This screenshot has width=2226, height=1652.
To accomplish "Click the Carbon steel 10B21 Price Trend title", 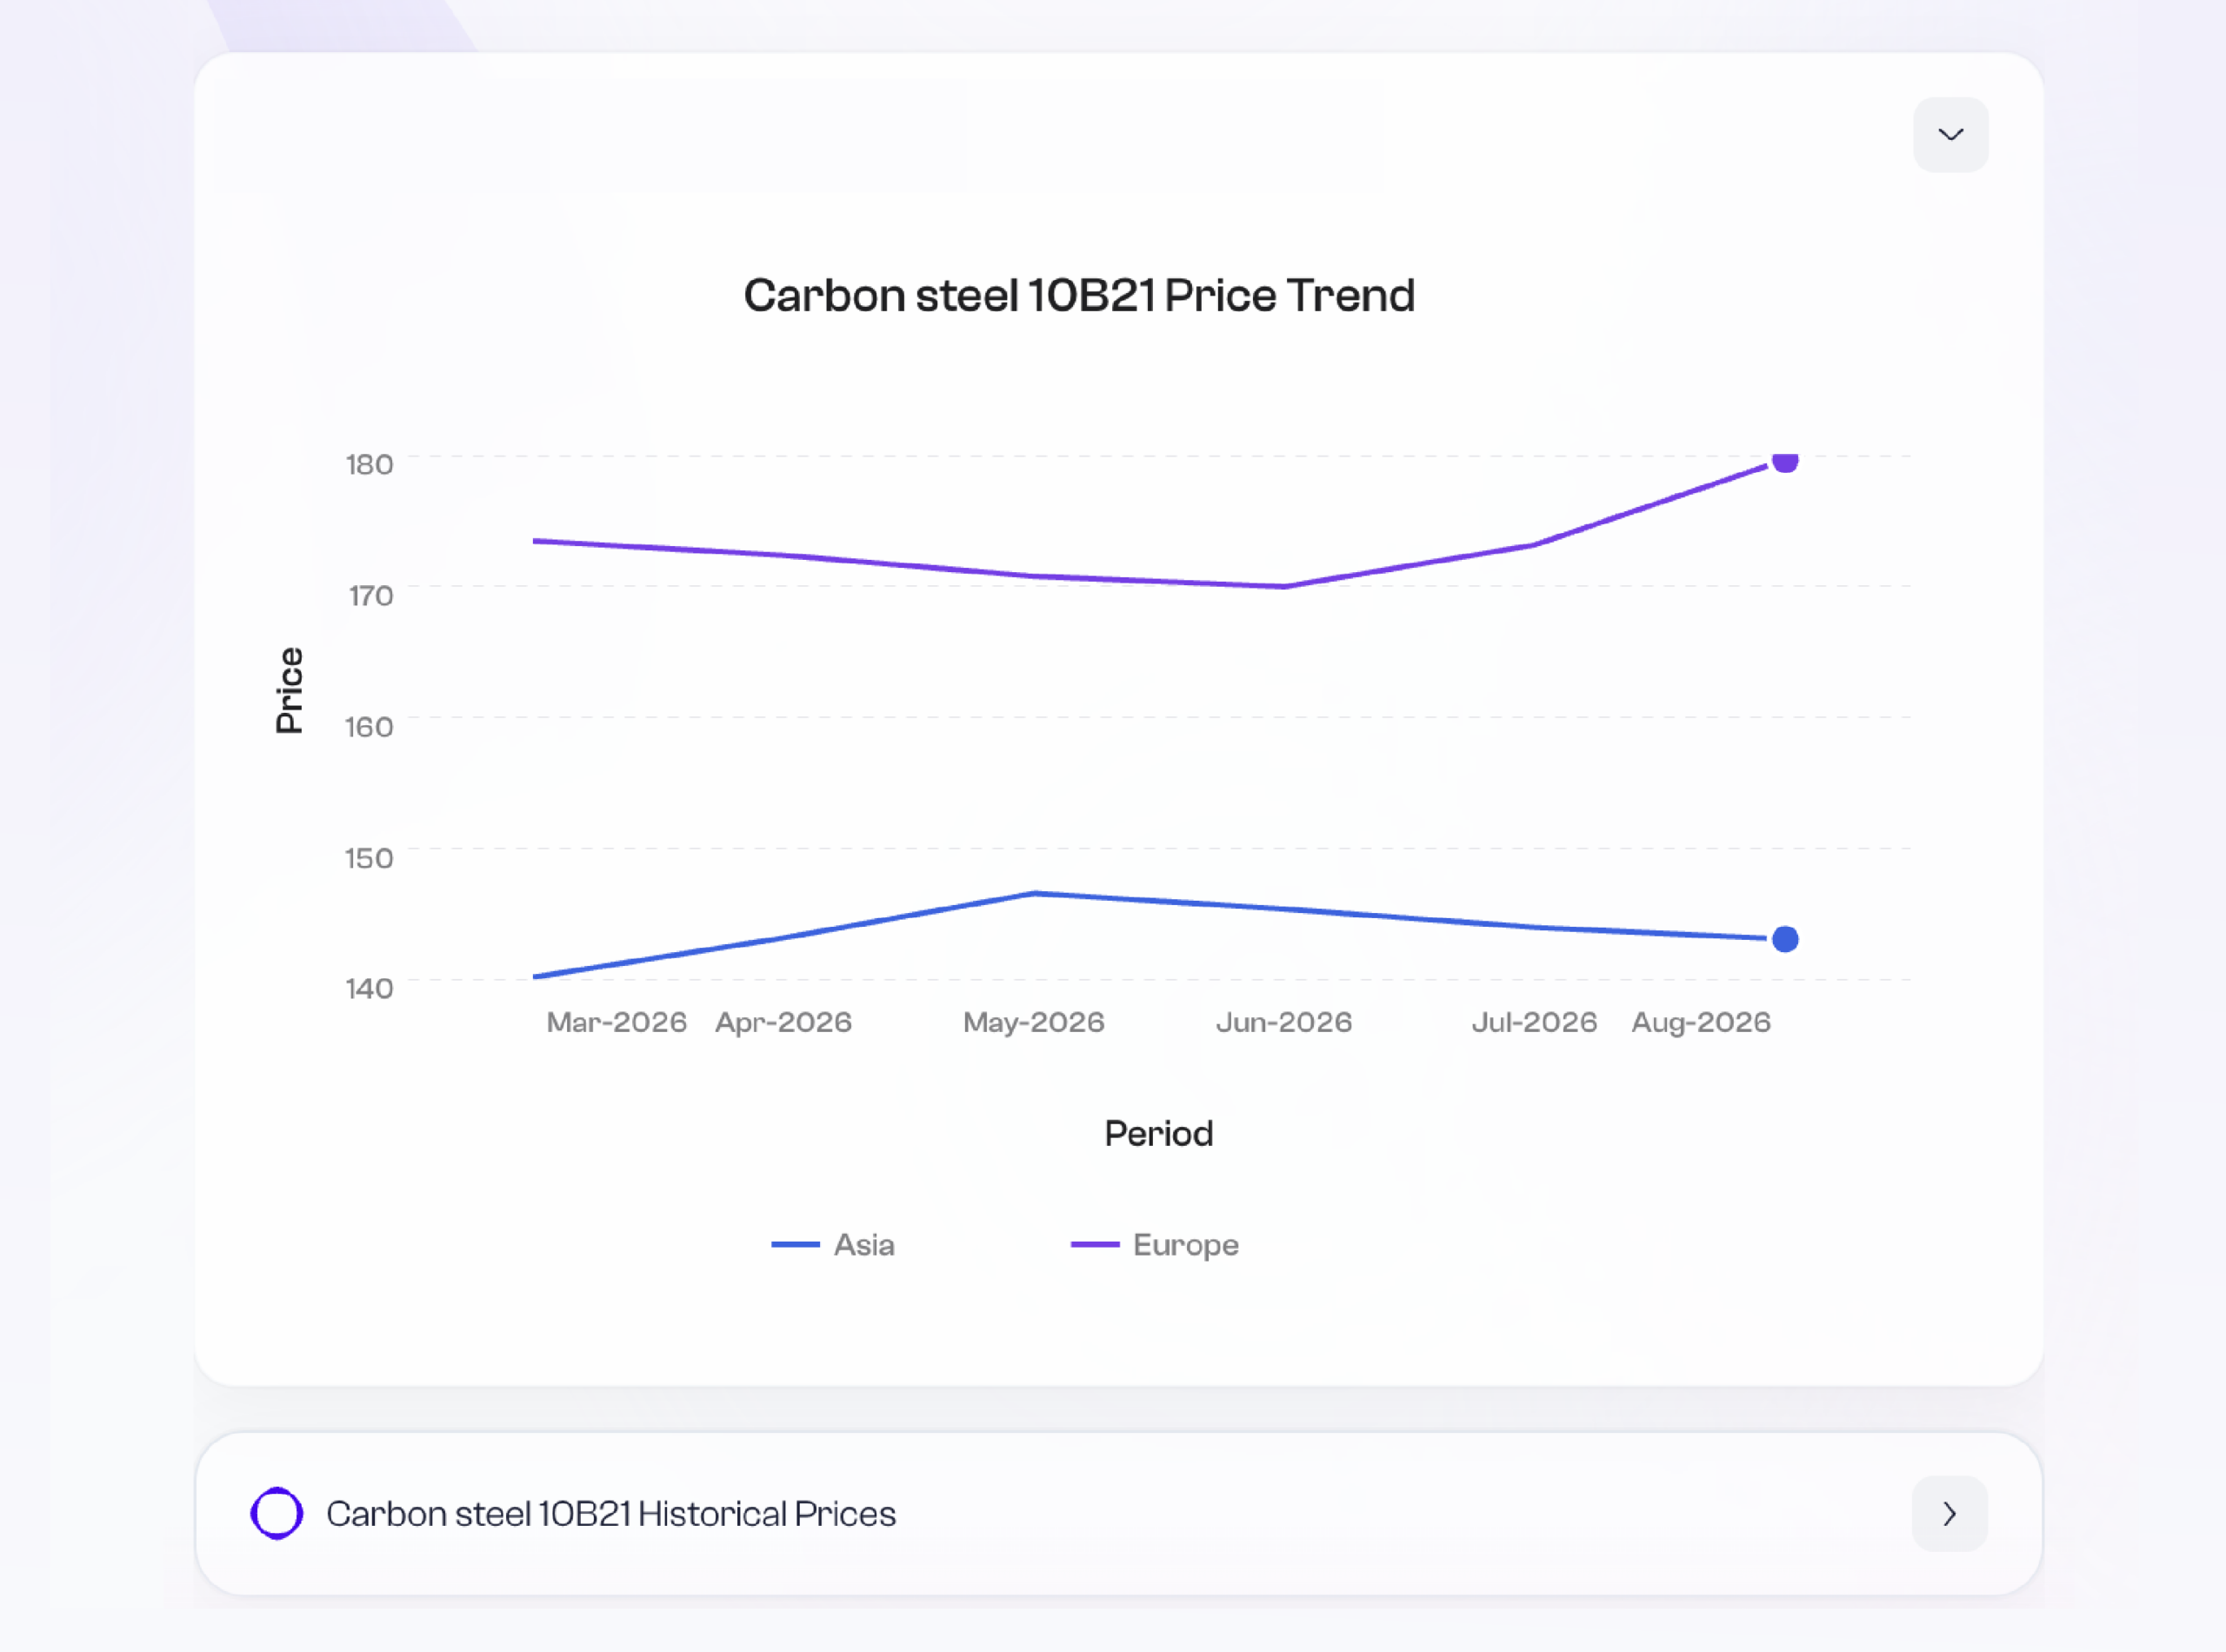I will tap(1079, 296).
